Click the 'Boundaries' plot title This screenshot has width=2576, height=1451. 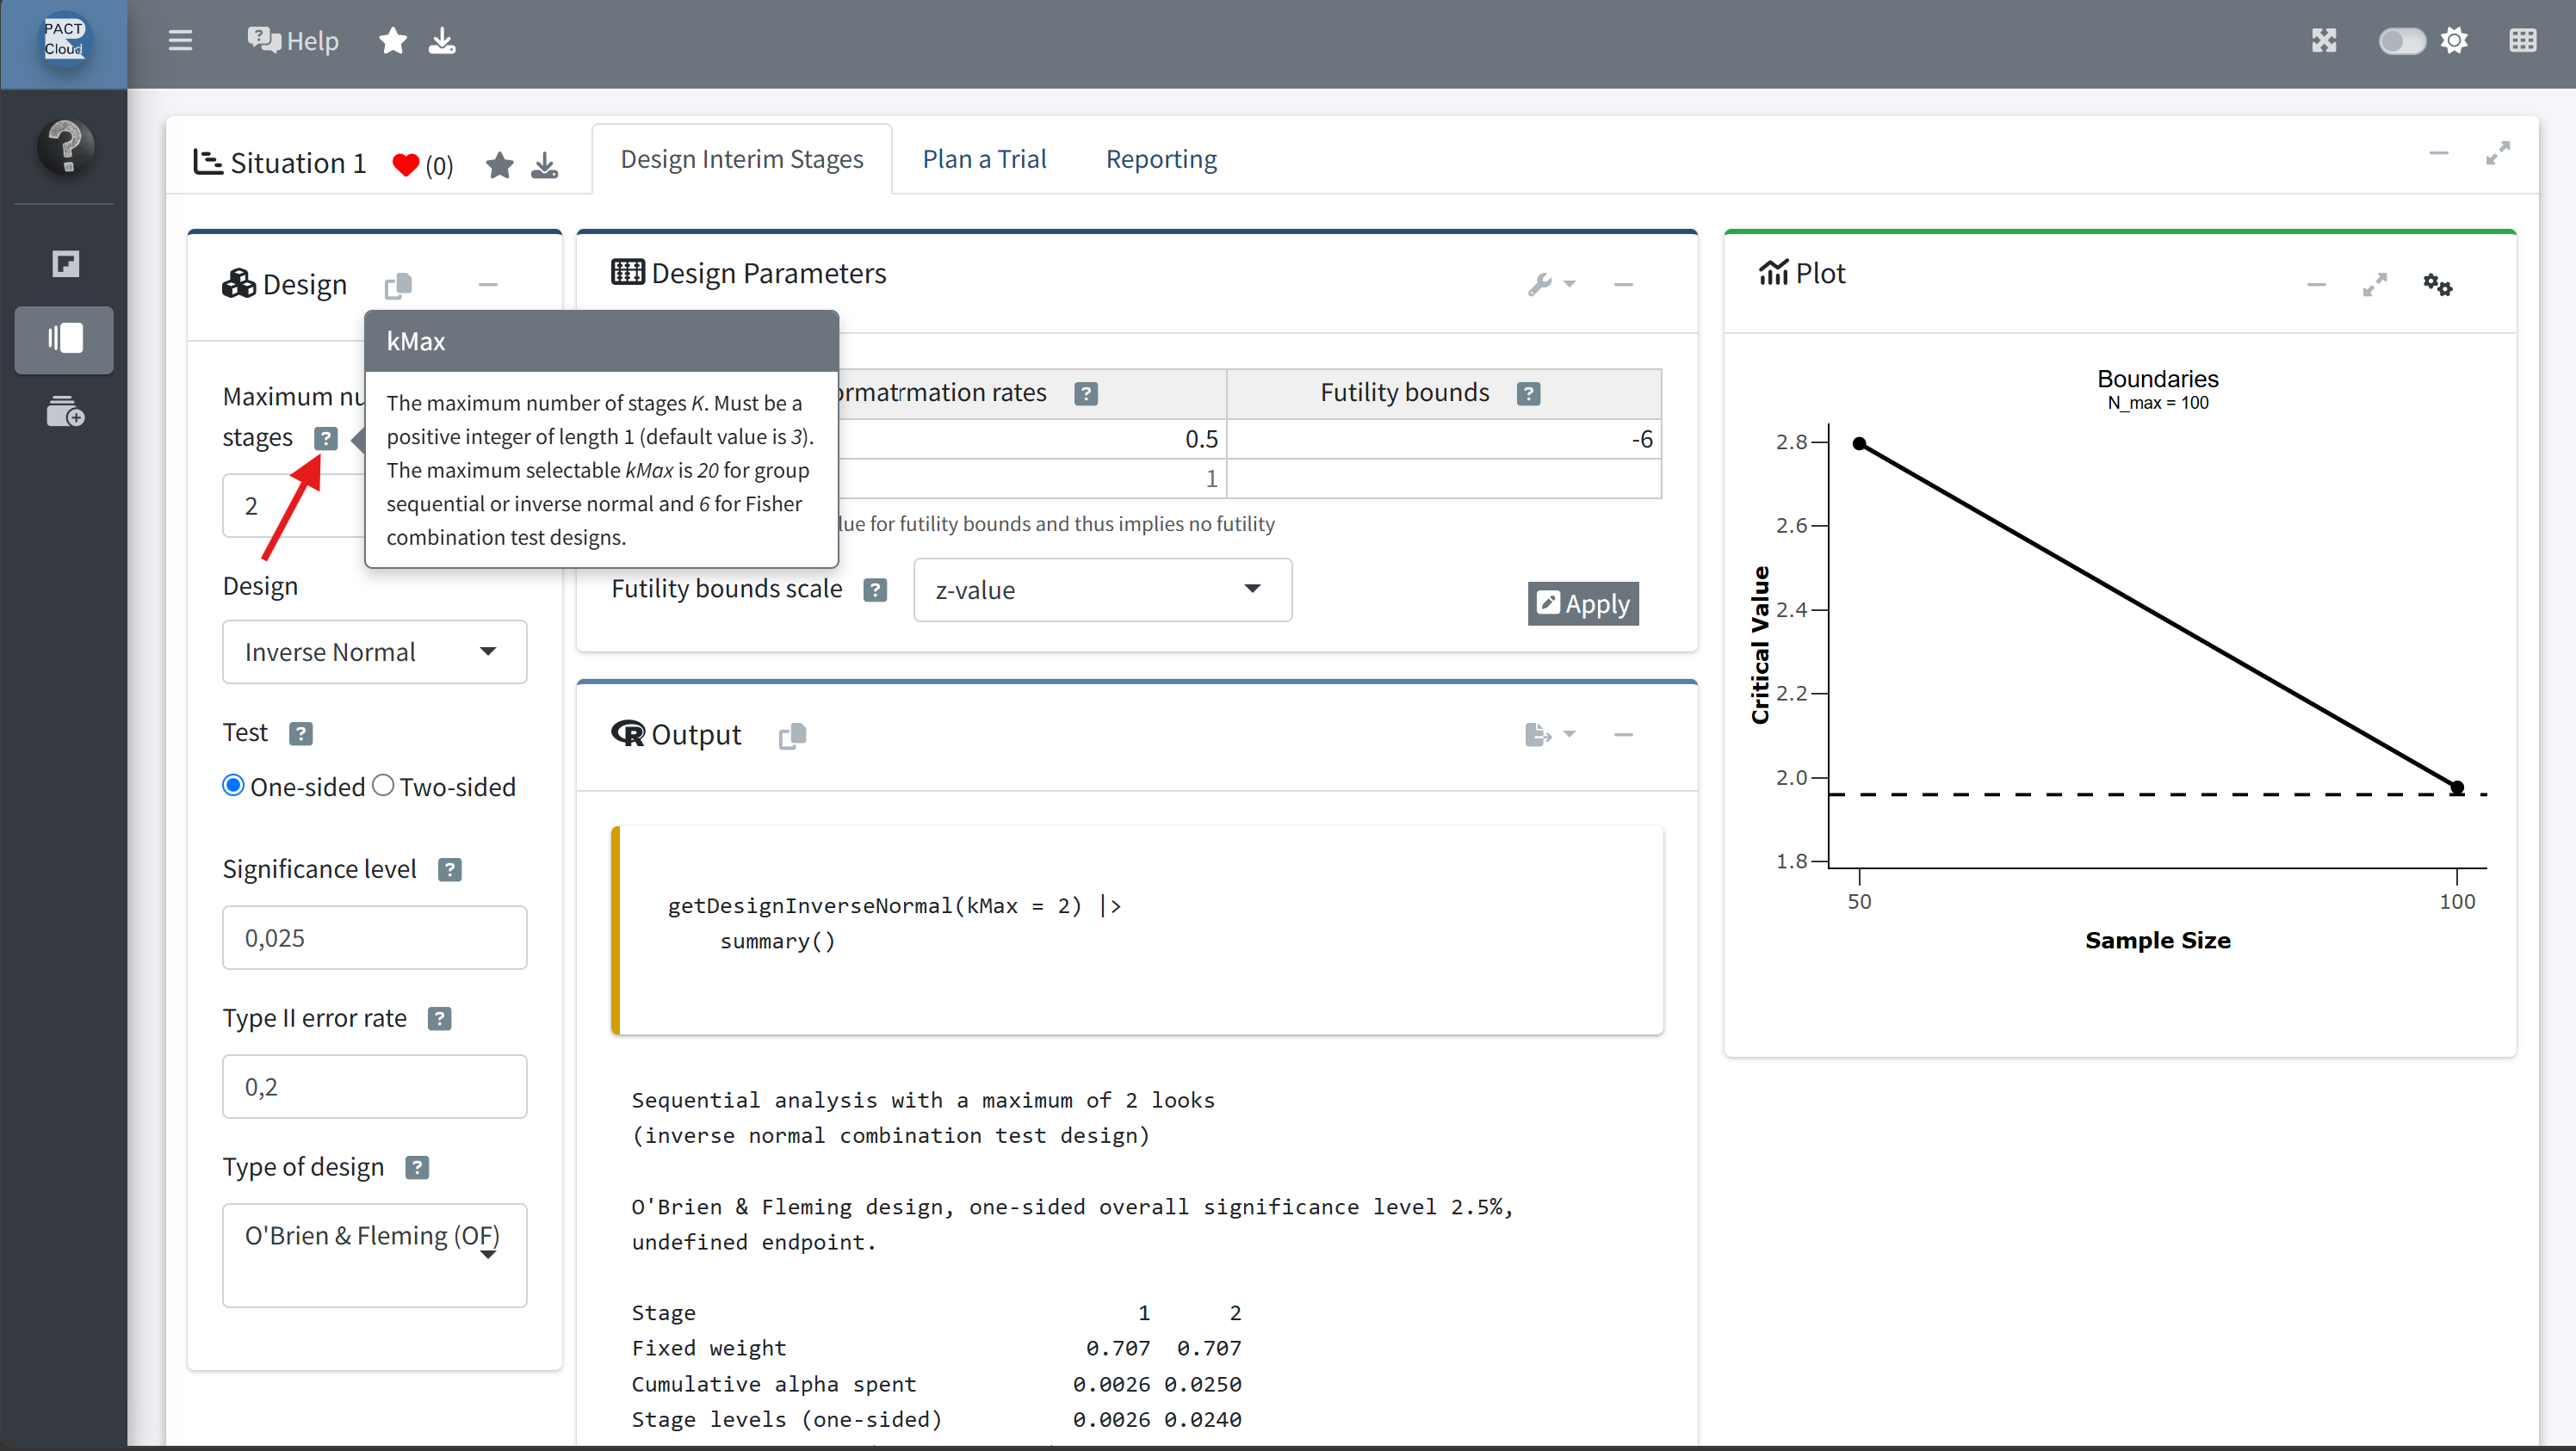2157,379
